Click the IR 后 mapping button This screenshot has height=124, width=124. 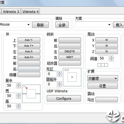[29, 69]
